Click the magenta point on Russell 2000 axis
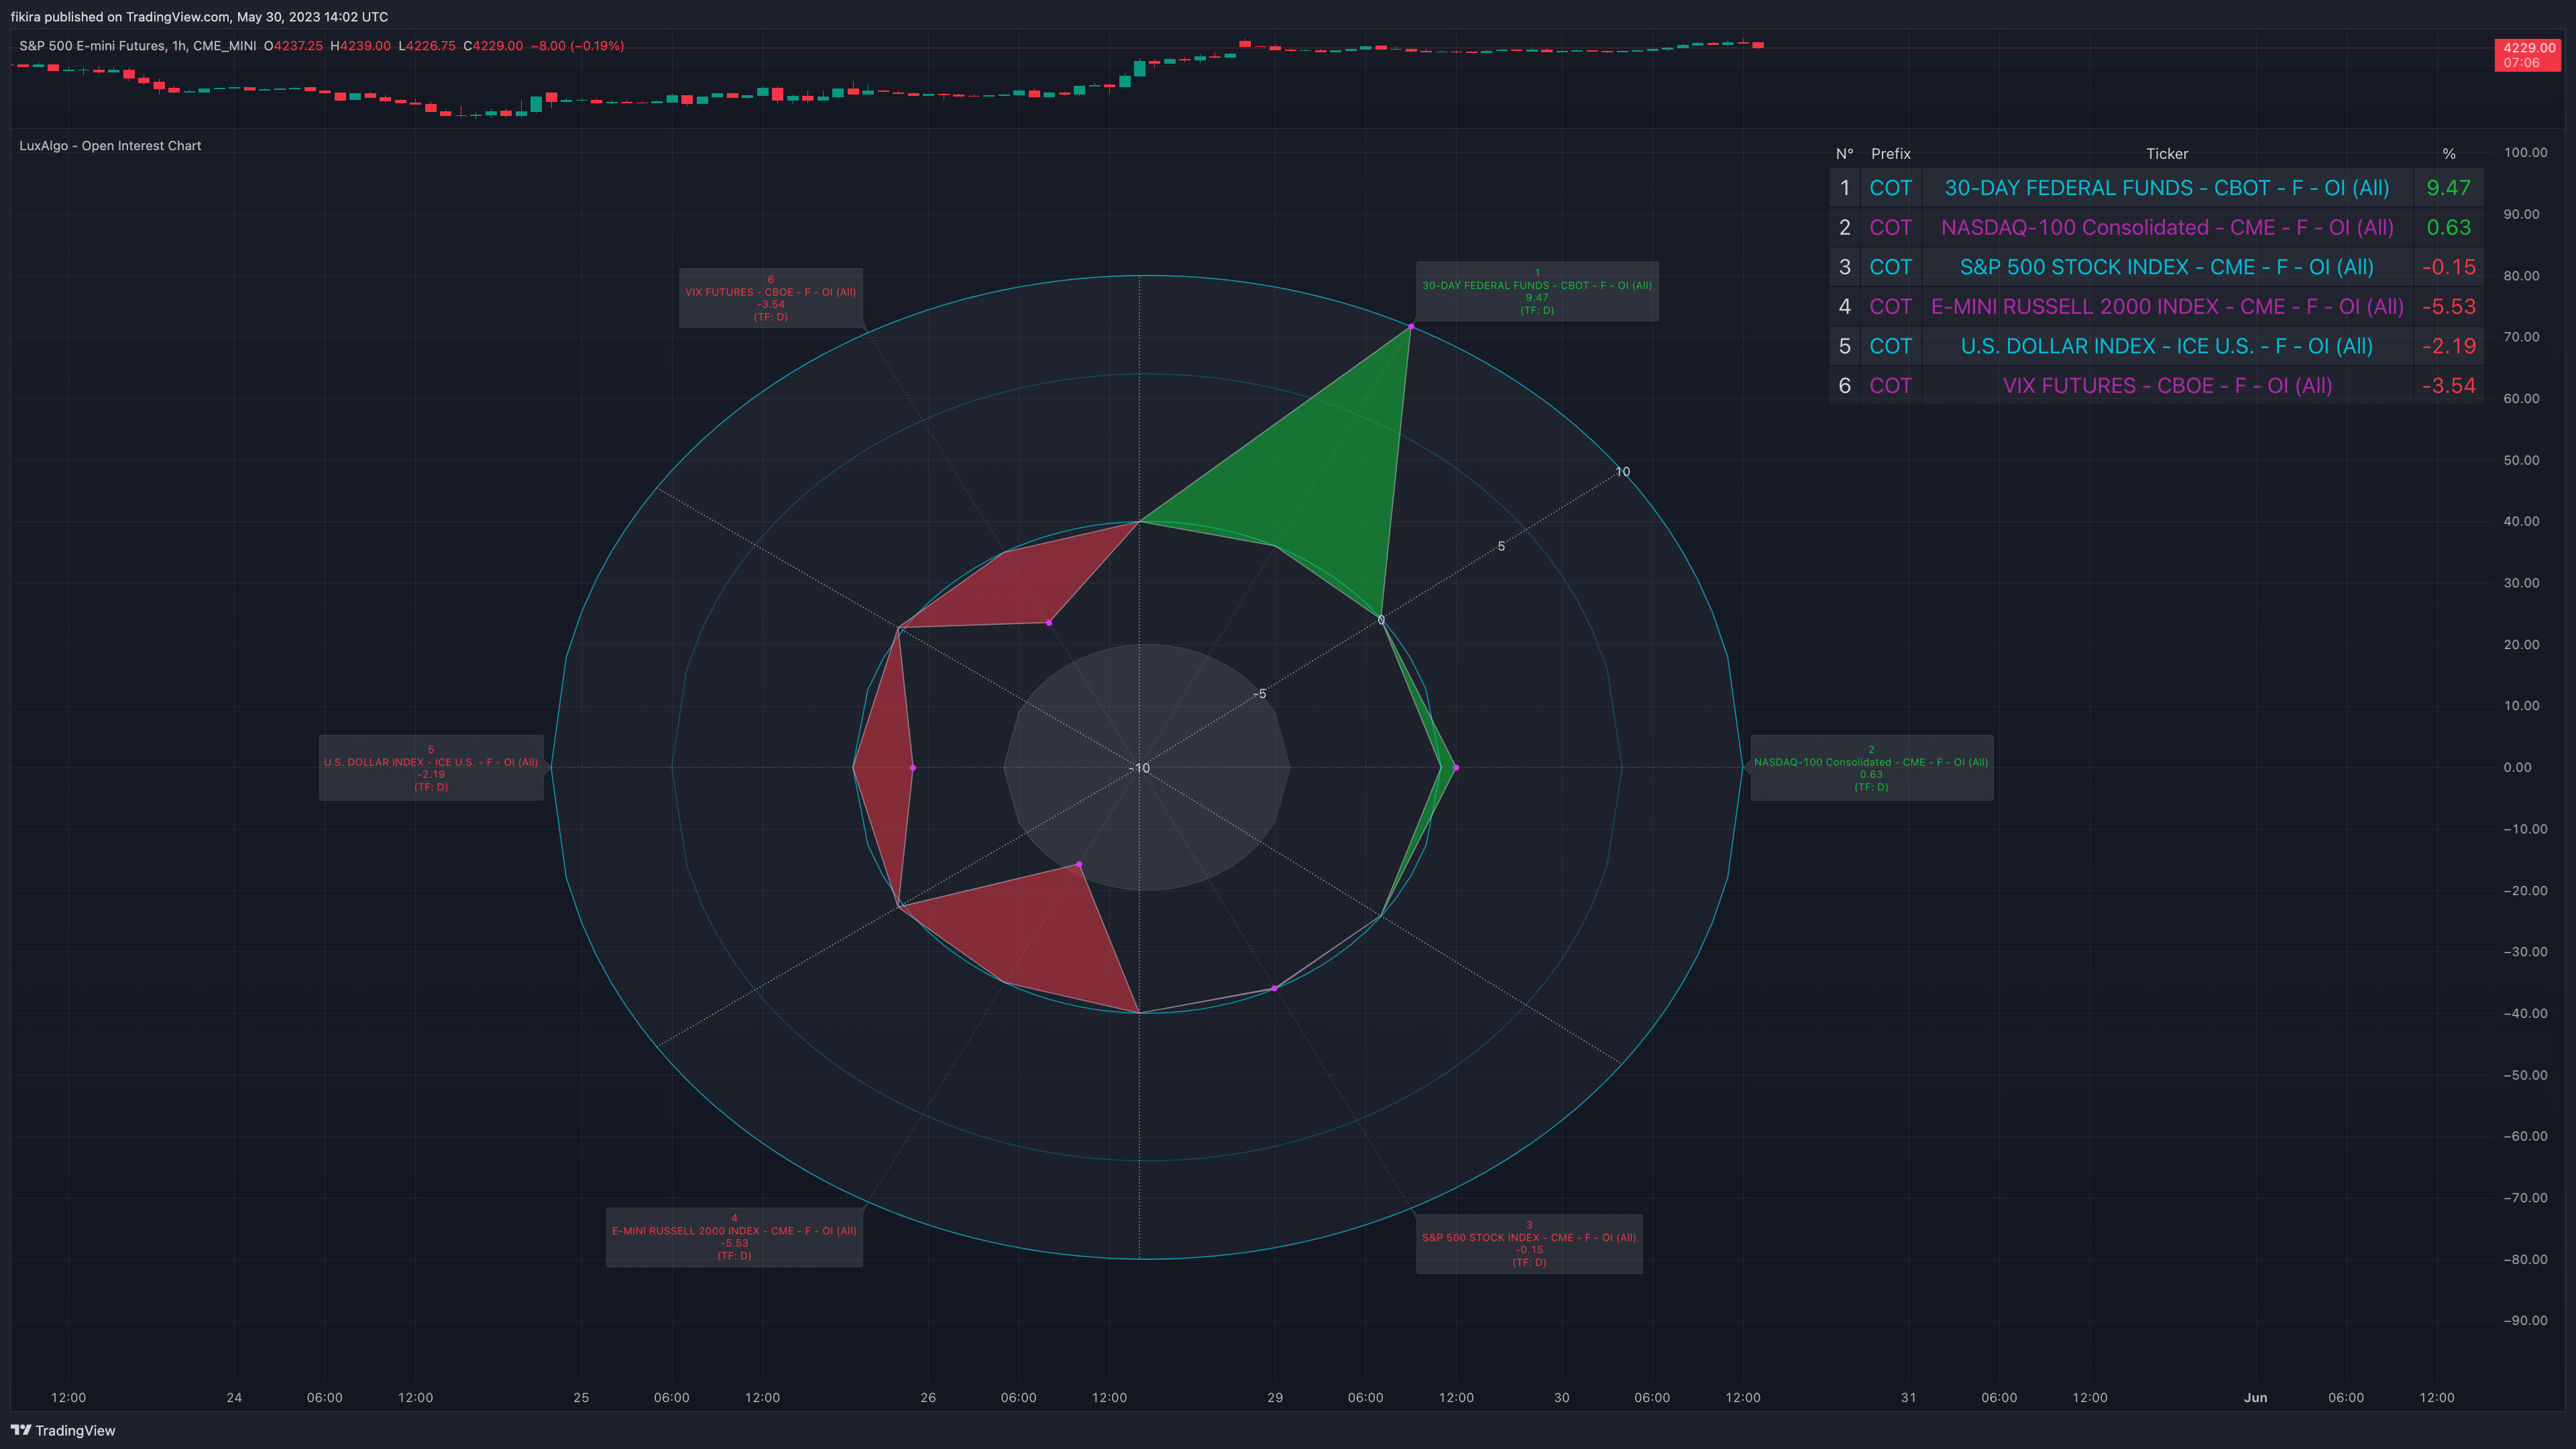Viewport: 2576px width, 1449px height. [x=1079, y=865]
